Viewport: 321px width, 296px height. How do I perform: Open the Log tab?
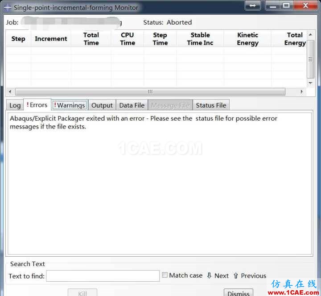[x=15, y=105]
